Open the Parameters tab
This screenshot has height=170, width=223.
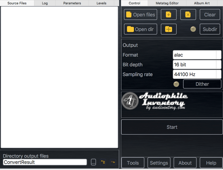[72, 3]
